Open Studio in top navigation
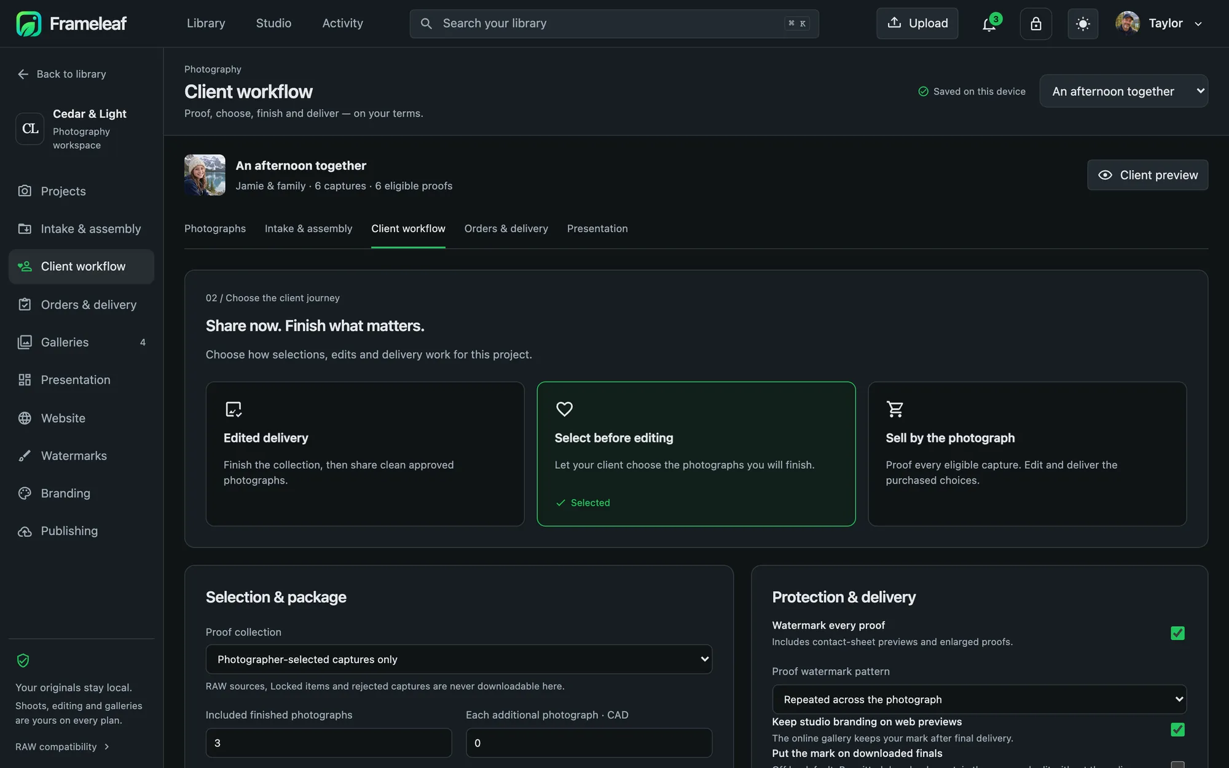This screenshot has height=768, width=1229. (273, 23)
